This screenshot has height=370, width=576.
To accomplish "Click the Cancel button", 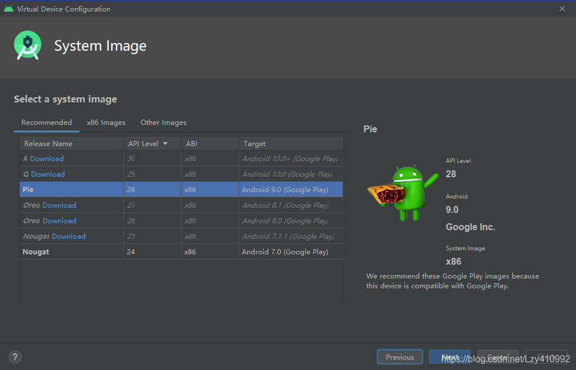I will point(498,357).
